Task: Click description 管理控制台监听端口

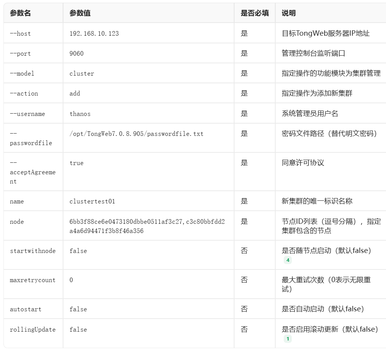Action: click(x=313, y=53)
